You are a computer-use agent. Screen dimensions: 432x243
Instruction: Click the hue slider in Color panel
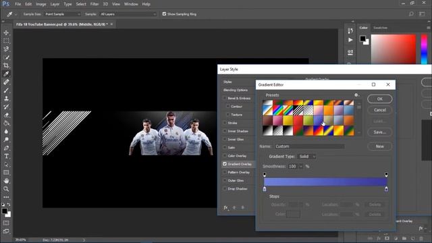click(x=425, y=49)
